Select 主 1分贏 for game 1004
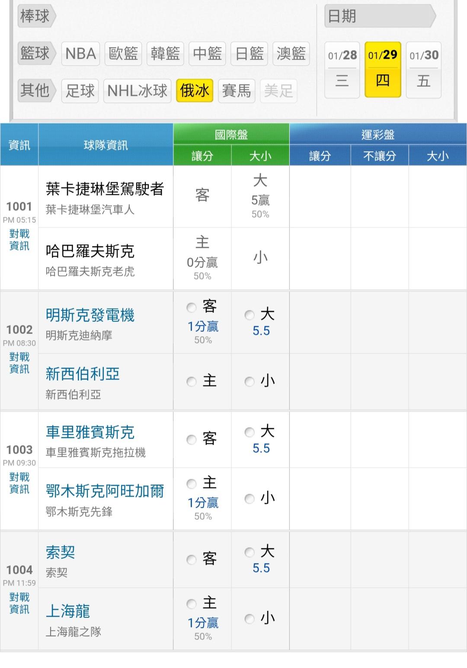Image resolution: width=467 pixels, height=668 pixels. click(x=192, y=604)
